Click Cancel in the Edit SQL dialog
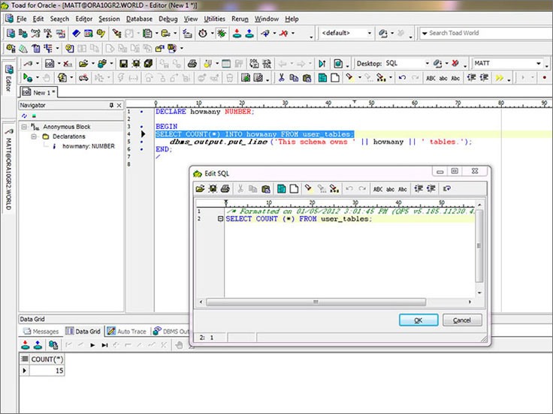 (462, 320)
